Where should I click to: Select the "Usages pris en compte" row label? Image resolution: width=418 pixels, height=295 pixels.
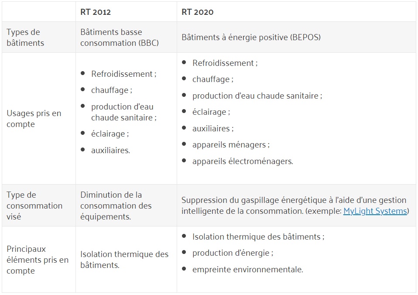(34, 119)
